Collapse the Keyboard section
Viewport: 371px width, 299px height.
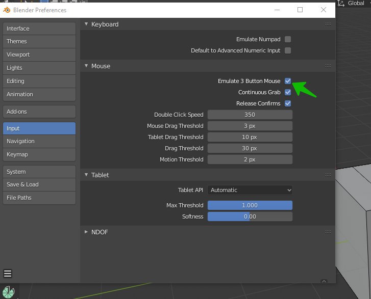(x=86, y=24)
